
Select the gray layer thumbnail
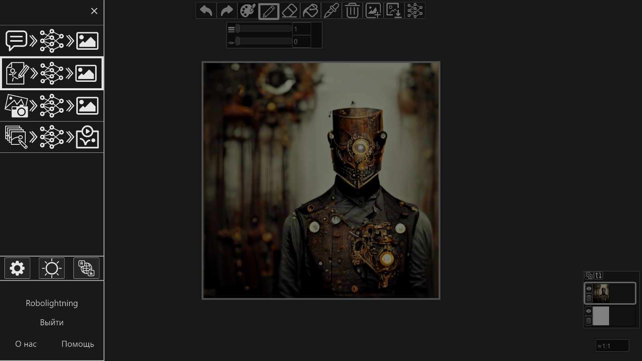(x=601, y=316)
